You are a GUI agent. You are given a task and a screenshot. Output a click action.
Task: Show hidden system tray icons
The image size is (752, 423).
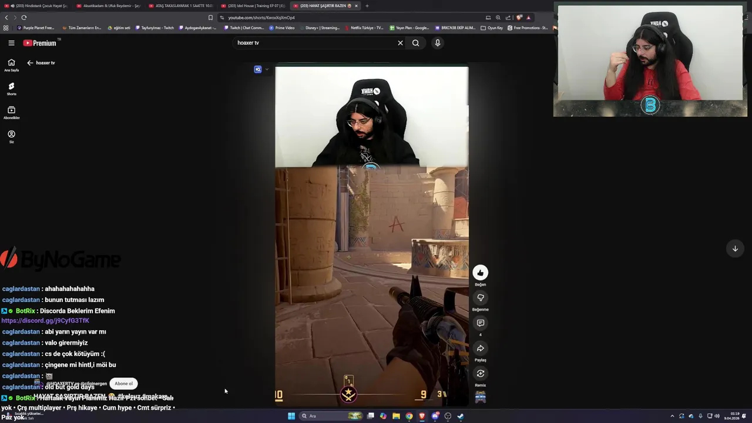point(672,416)
